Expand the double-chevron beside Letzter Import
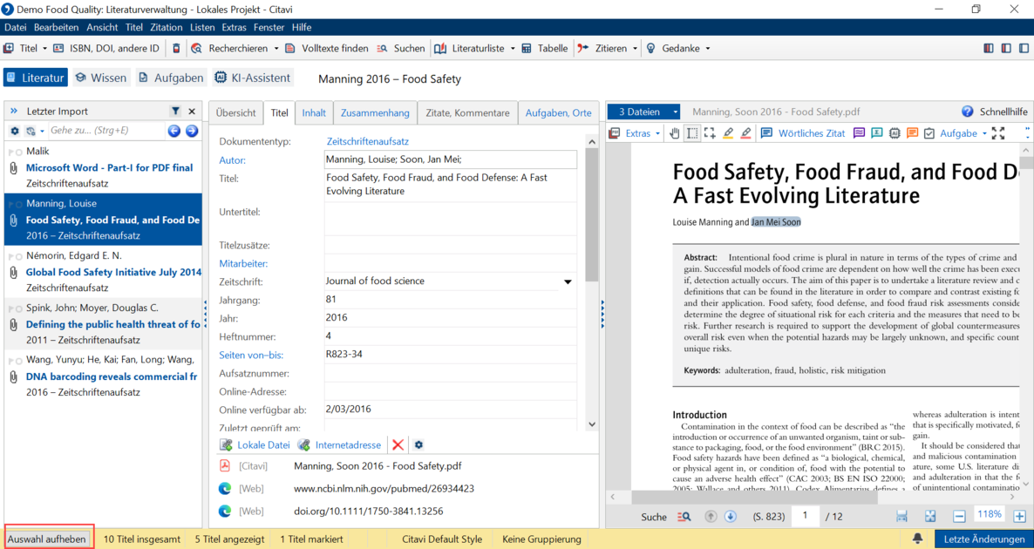1034x549 pixels. tap(14, 112)
